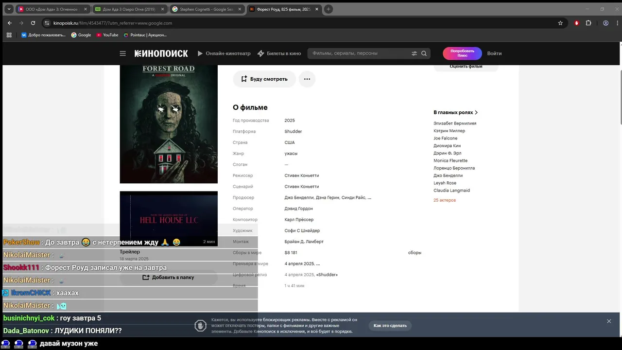Open the Pointauc Аукцион bookmark
This screenshot has width=622, height=350.
[x=145, y=35]
